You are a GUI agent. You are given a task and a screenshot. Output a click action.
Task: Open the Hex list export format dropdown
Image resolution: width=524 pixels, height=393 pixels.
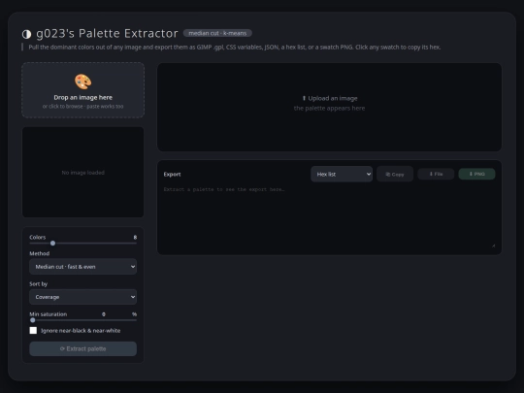[342, 174]
